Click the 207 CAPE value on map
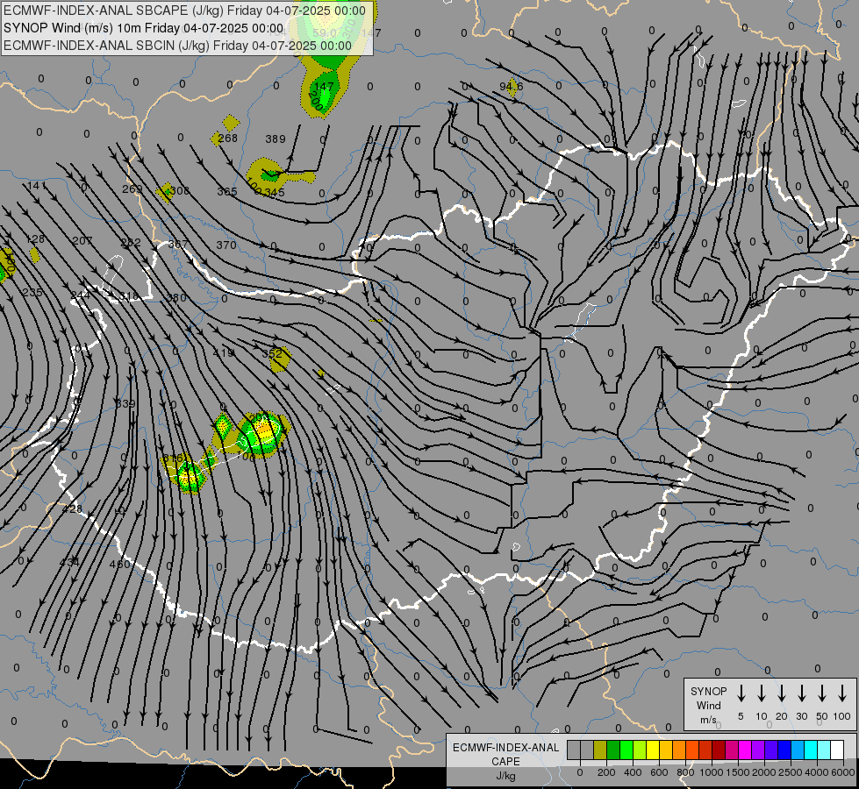This screenshot has height=789, width=859. pos(82,240)
